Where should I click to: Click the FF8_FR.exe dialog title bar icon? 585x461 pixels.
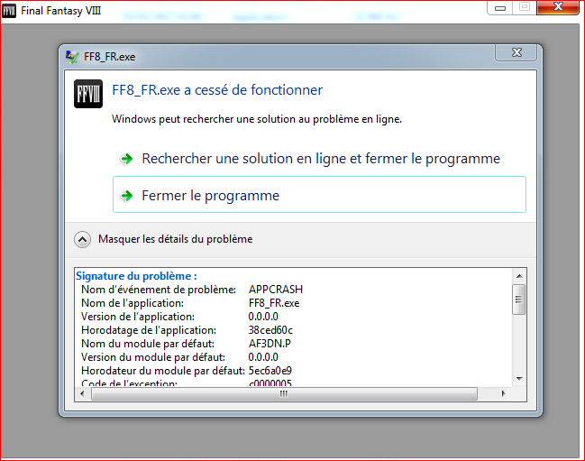72,57
